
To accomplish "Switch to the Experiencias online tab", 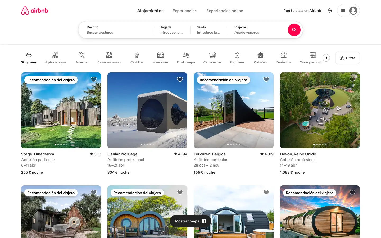I will tap(225, 11).
